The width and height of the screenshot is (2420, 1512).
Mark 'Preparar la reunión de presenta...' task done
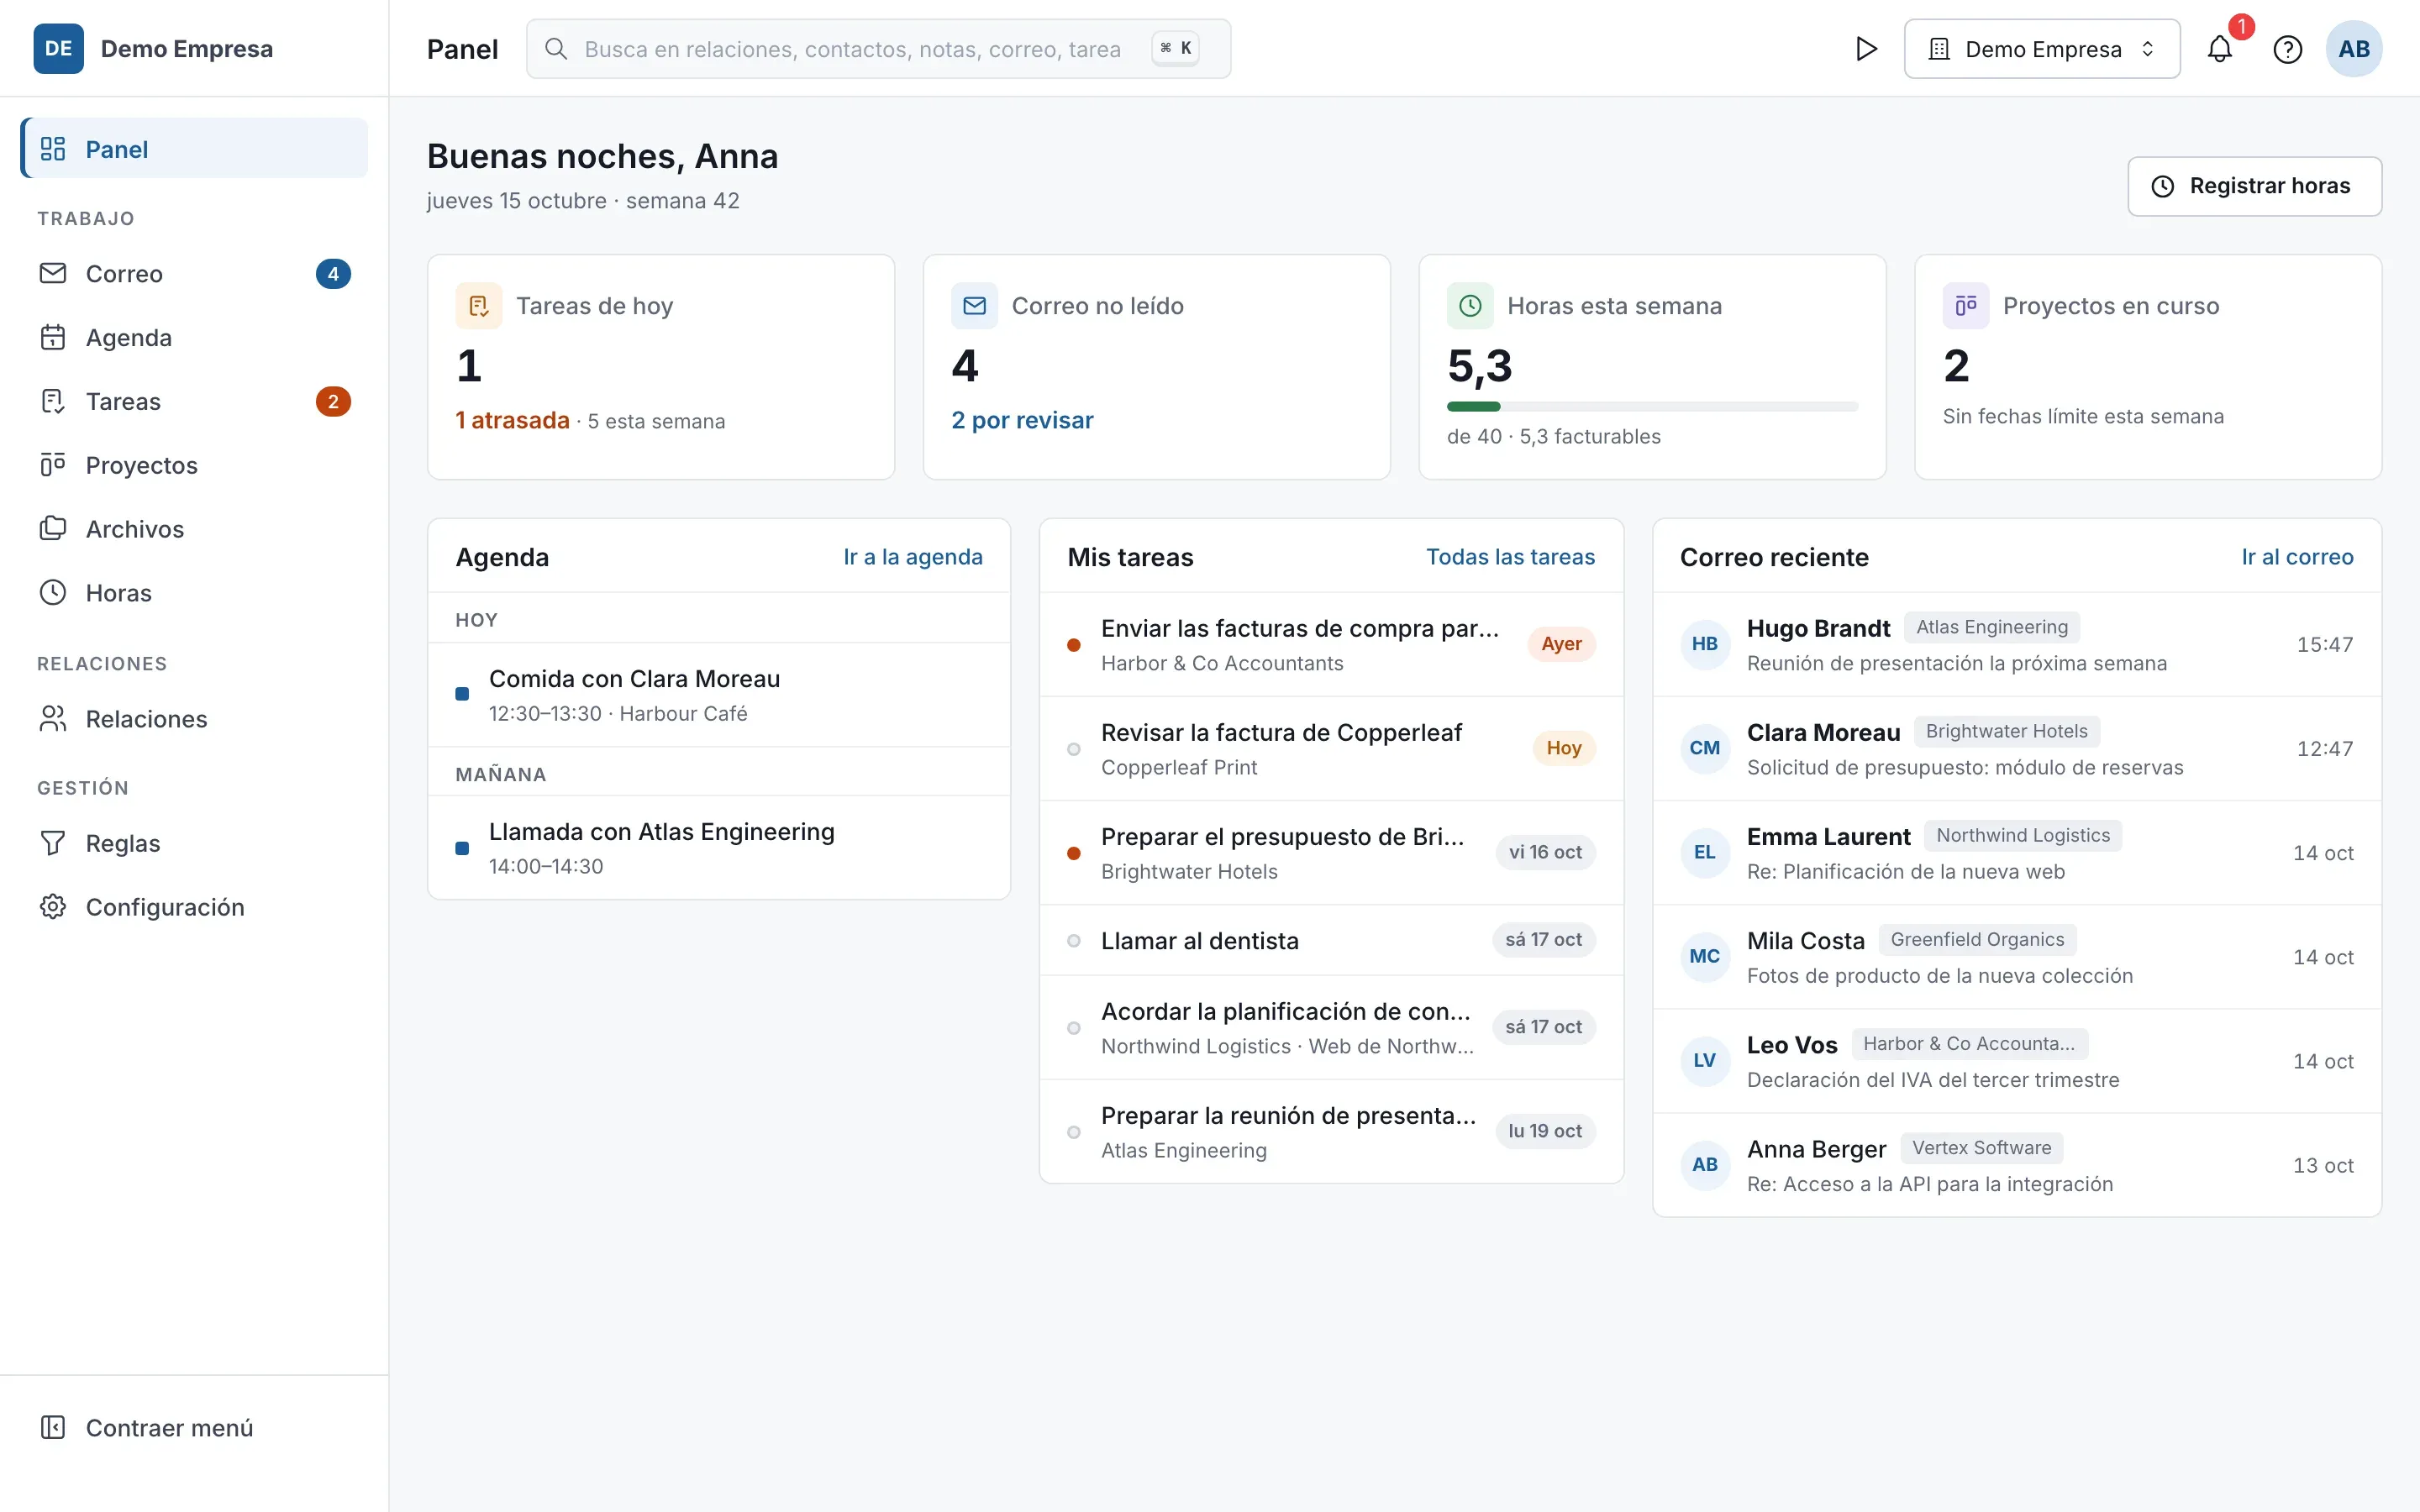[x=1073, y=1132]
